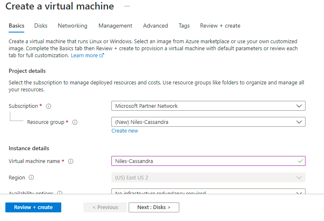Expand the Region dropdown
The image size is (324, 221).
(208, 178)
